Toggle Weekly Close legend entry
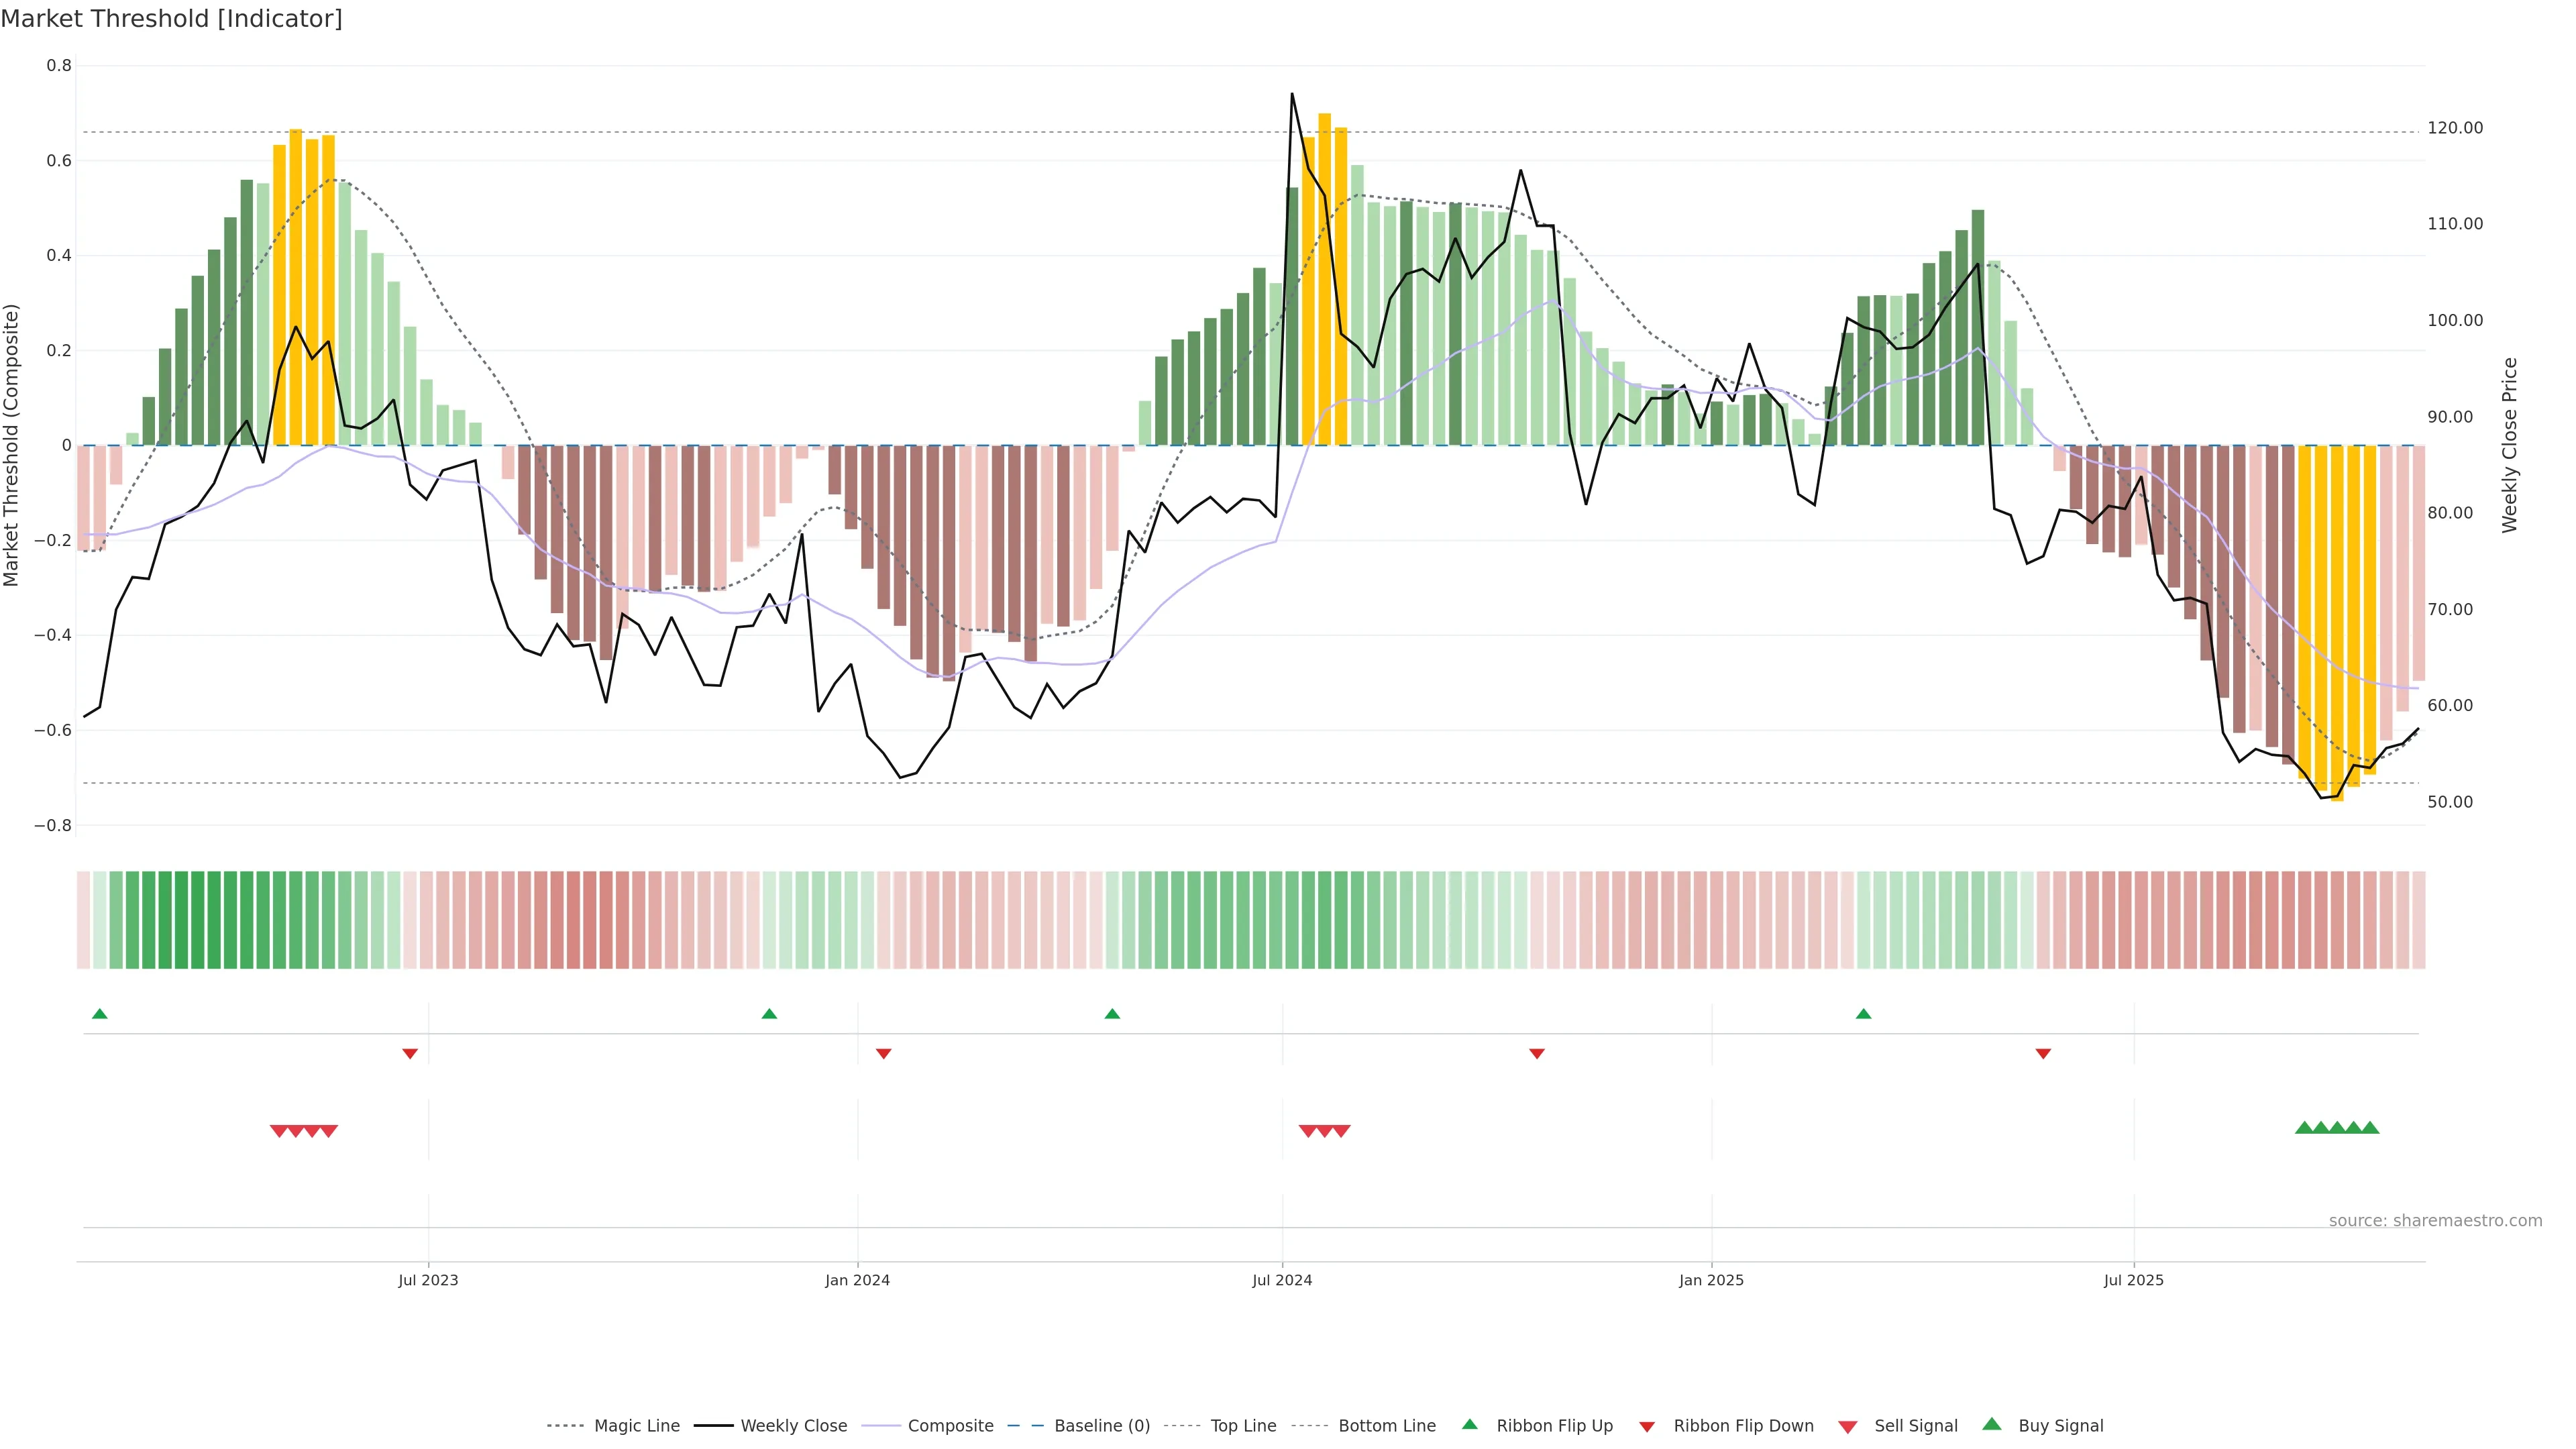The height and width of the screenshot is (1449, 2576). tap(793, 1426)
